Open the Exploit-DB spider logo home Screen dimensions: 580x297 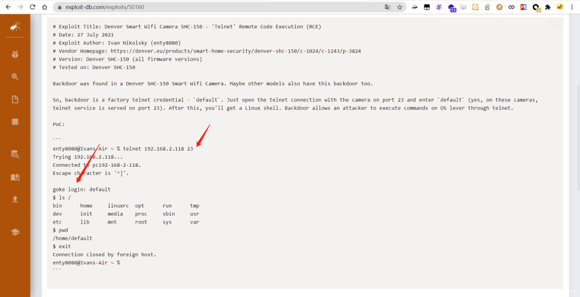[x=15, y=26]
